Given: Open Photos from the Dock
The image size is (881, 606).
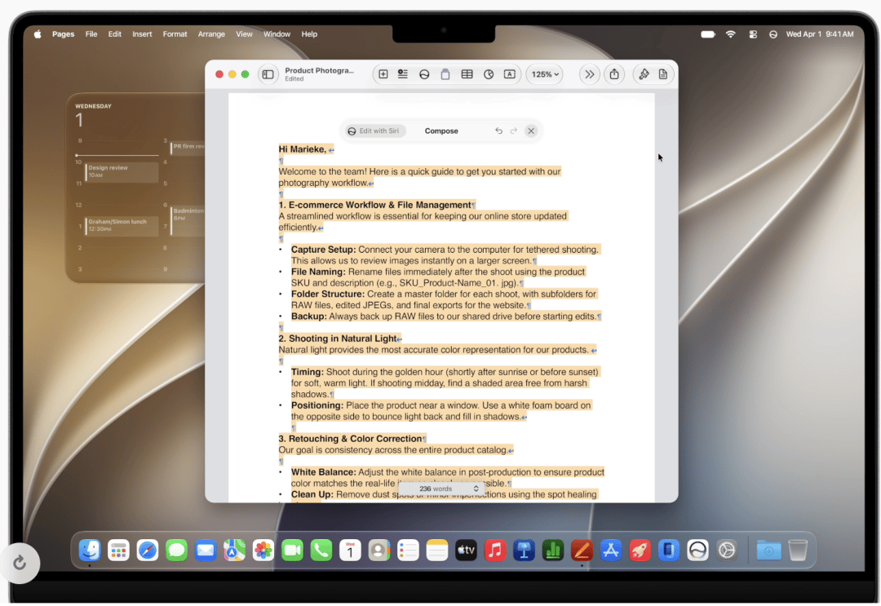Looking at the screenshot, I should pos(263,551).
